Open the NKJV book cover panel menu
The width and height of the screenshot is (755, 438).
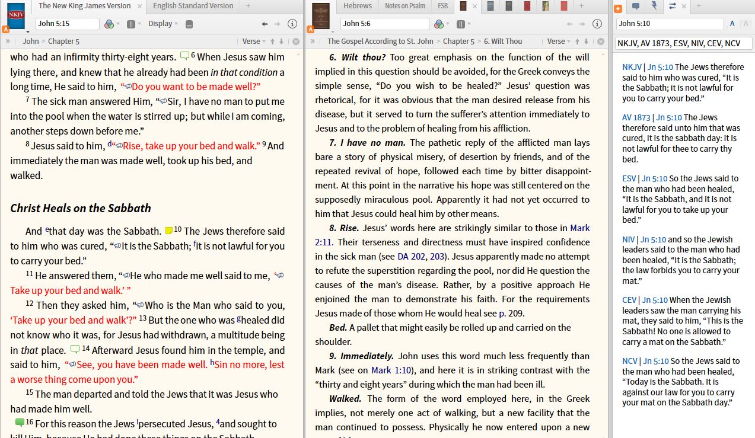(16, 17)
